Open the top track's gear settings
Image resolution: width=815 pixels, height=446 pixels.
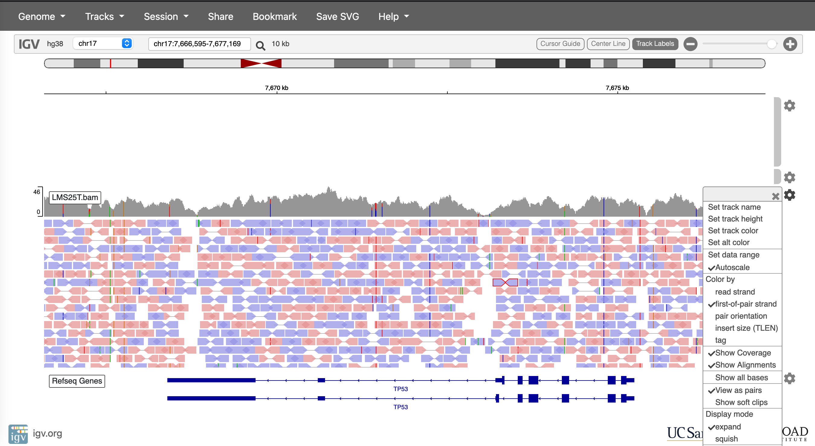[x=789, y=106]
